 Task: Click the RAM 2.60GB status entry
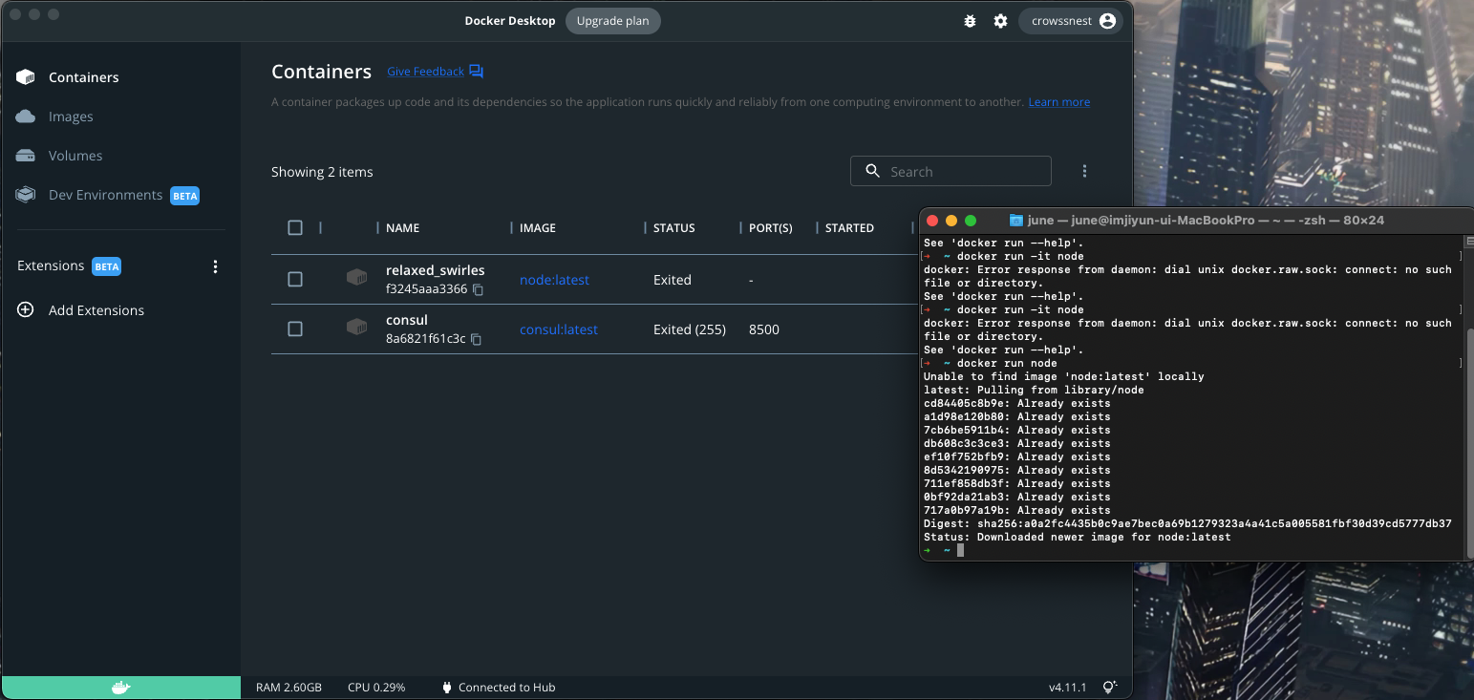coord(288,688)
